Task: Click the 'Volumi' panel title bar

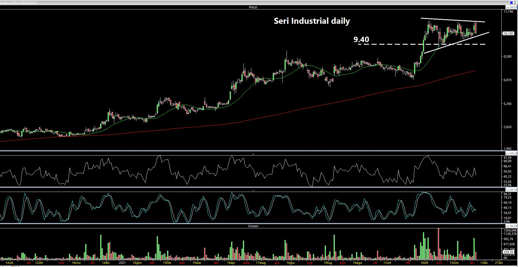Action: point(253,226)
